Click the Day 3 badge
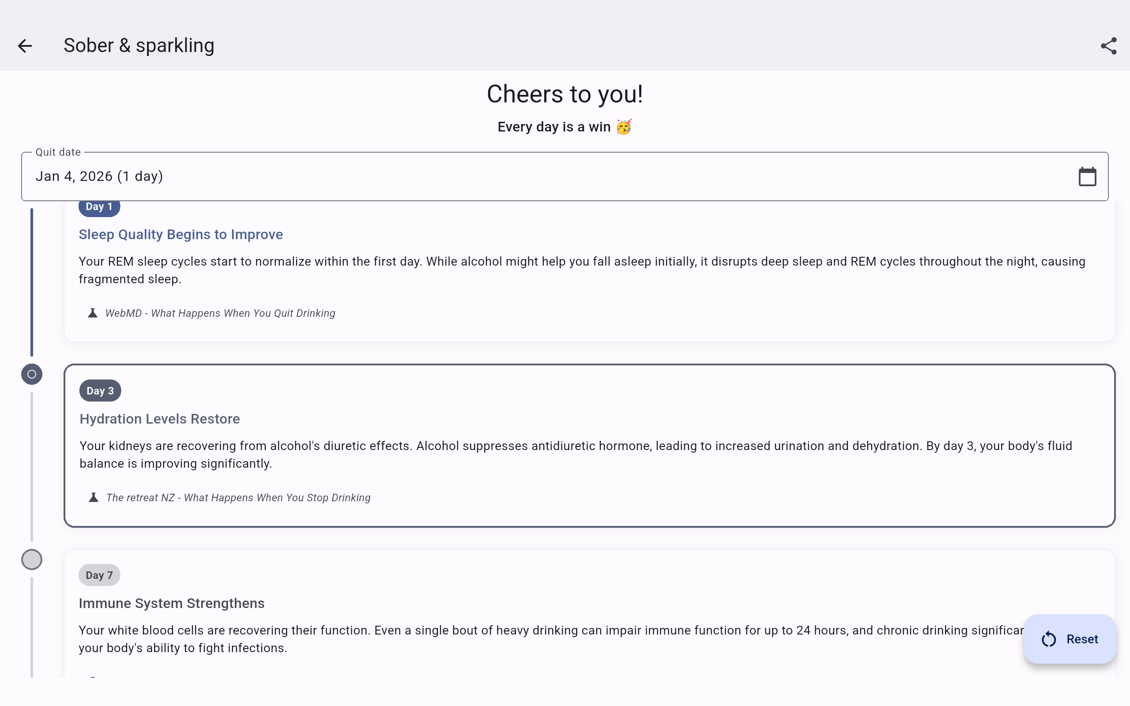Viewport: 1130px width, 706px height. pyautogui.click(x=100, y=391)
